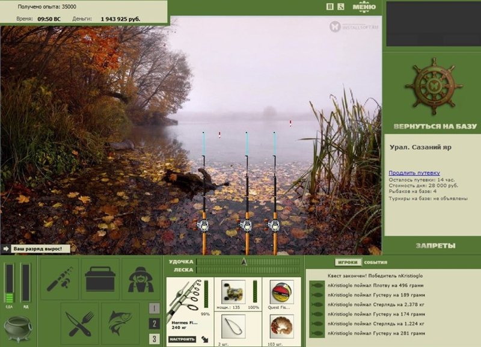Open the fishing rod tackle icon
The image size is (481, 347).
(x=60, y=279)
